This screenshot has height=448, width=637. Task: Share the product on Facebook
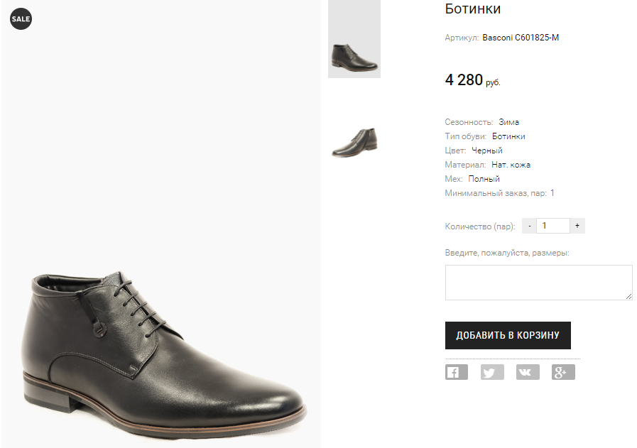[x=456, y=372]
